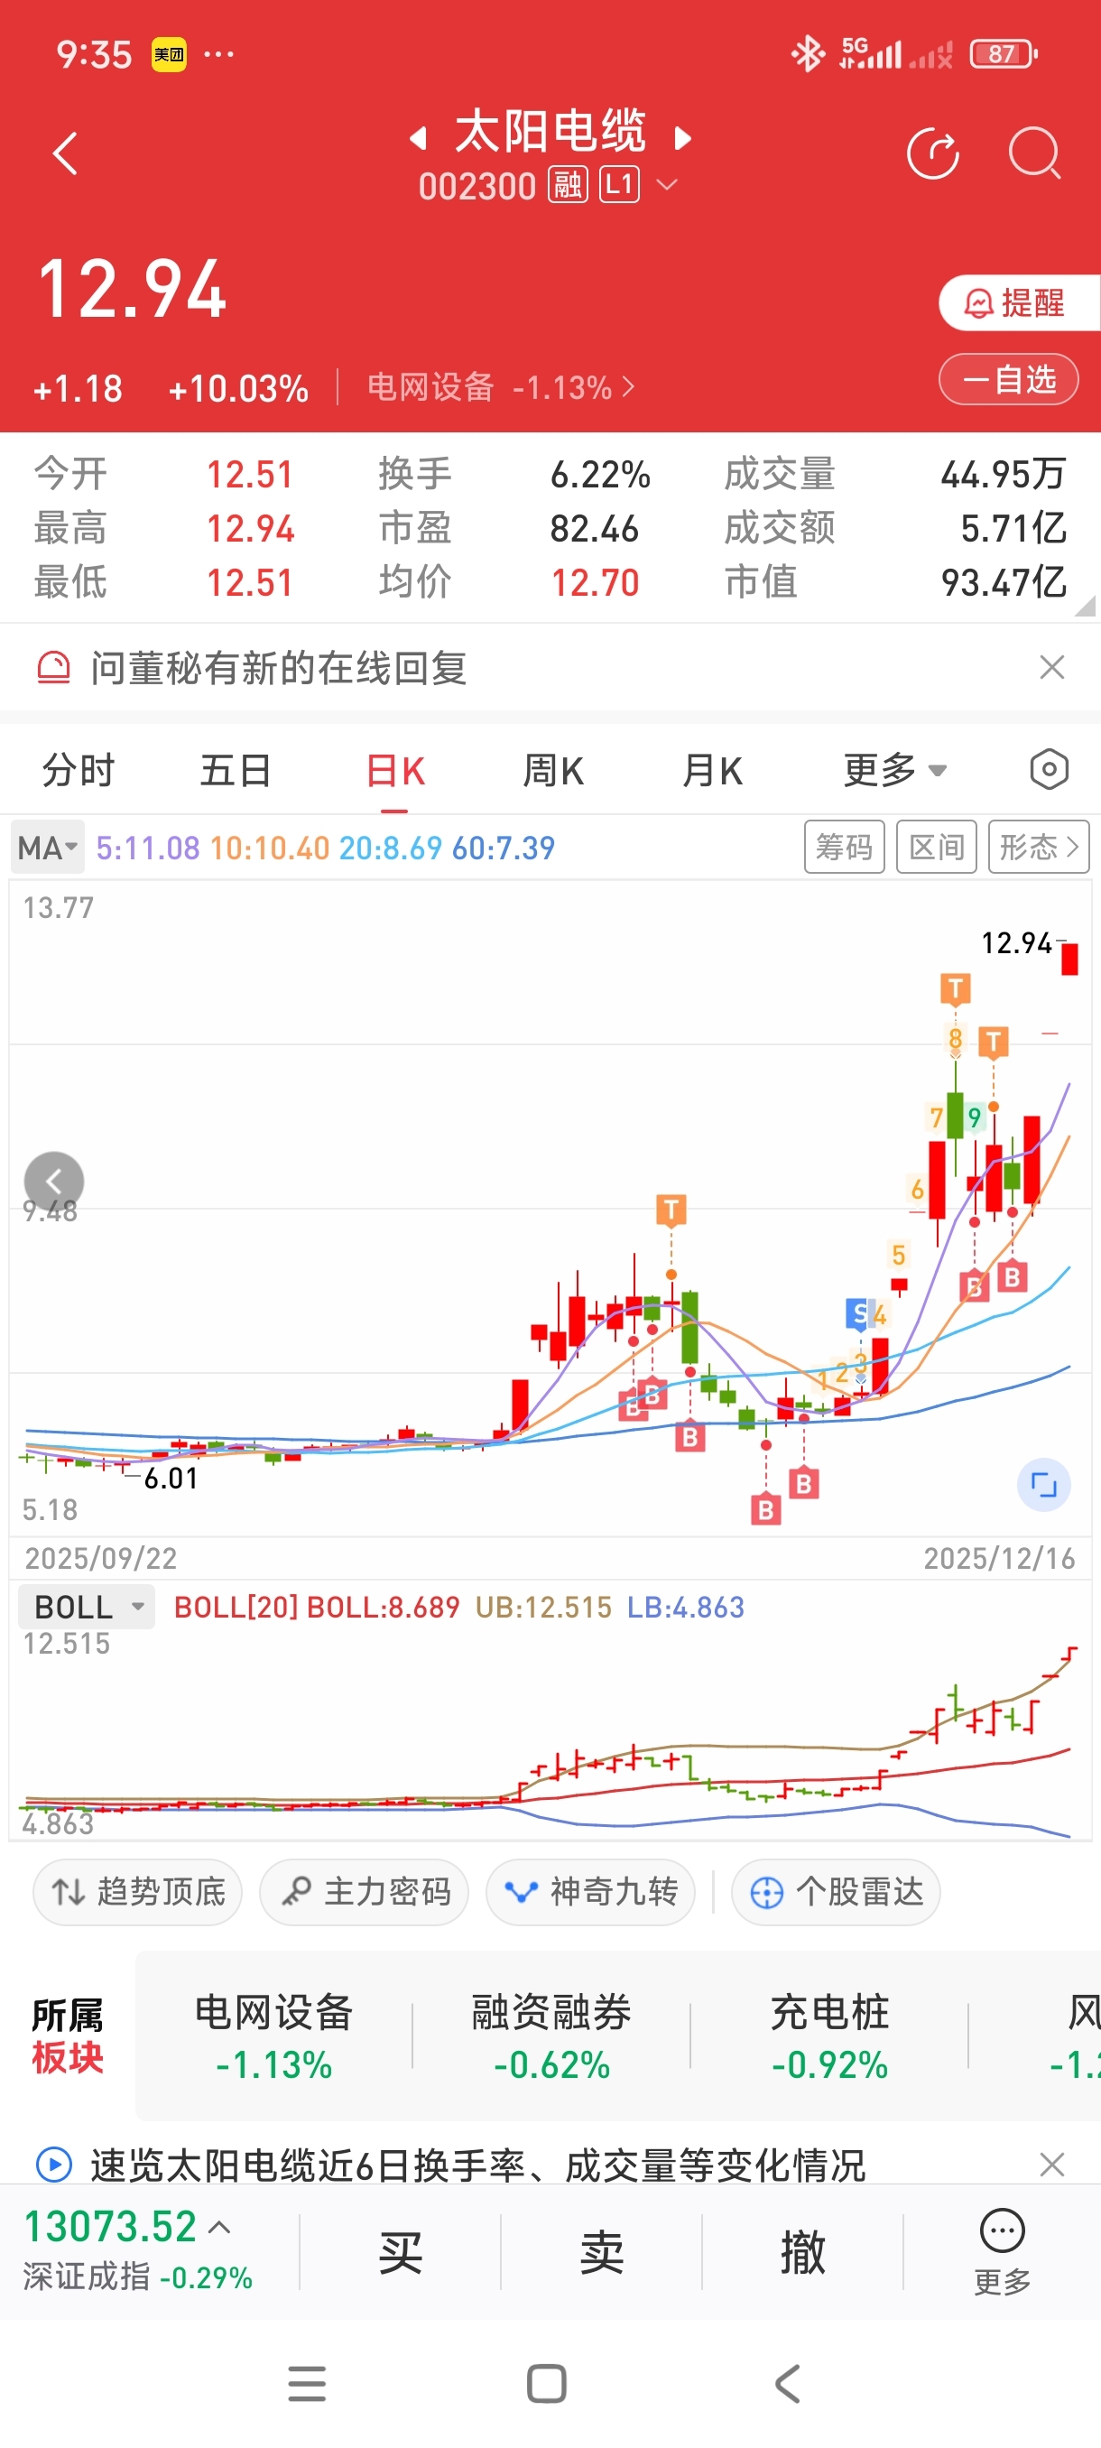Open the MA indicator dropdown
Screen dimensions: 1101x2448
[x=48, y=847]
